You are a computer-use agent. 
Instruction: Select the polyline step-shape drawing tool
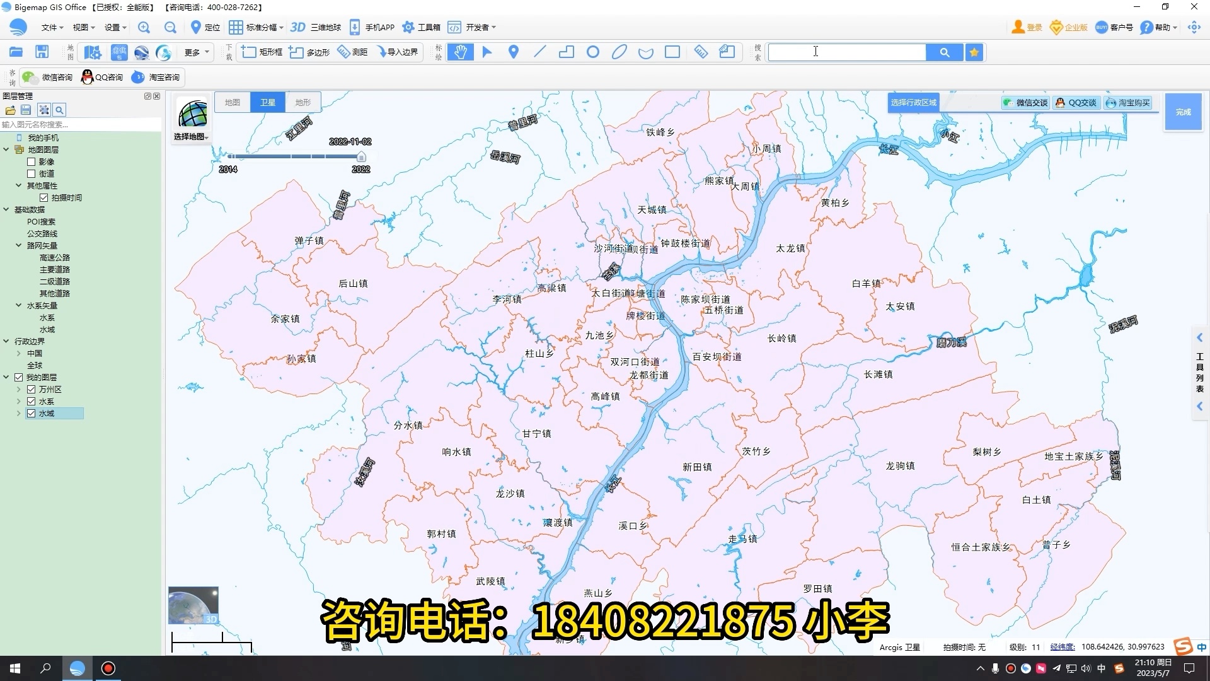coord(567,52)
